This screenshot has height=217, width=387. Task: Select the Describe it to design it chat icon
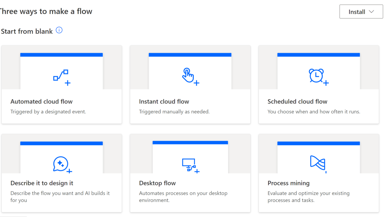click(x=62, y=165)
